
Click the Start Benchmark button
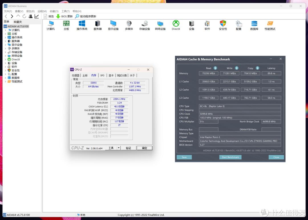click(230, 157)
